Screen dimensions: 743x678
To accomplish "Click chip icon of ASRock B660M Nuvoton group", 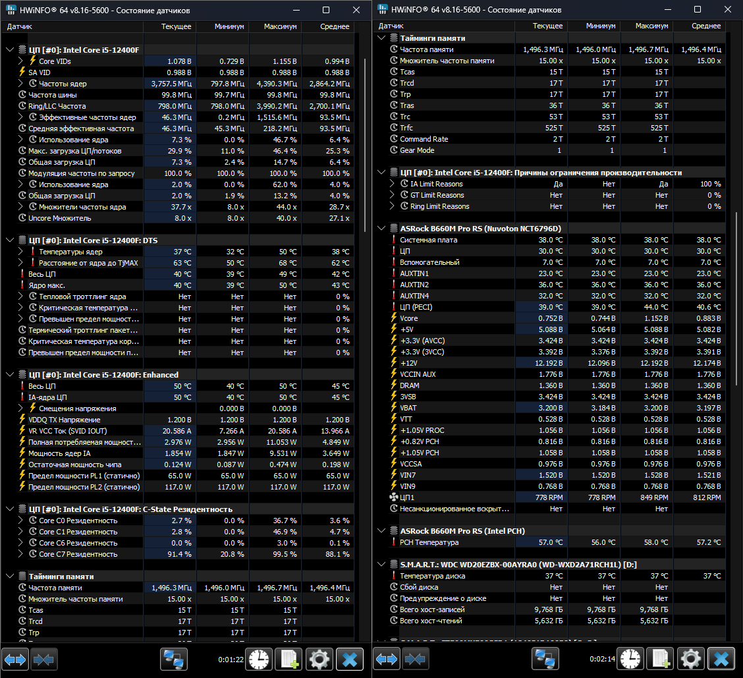I will coord(394,229).
